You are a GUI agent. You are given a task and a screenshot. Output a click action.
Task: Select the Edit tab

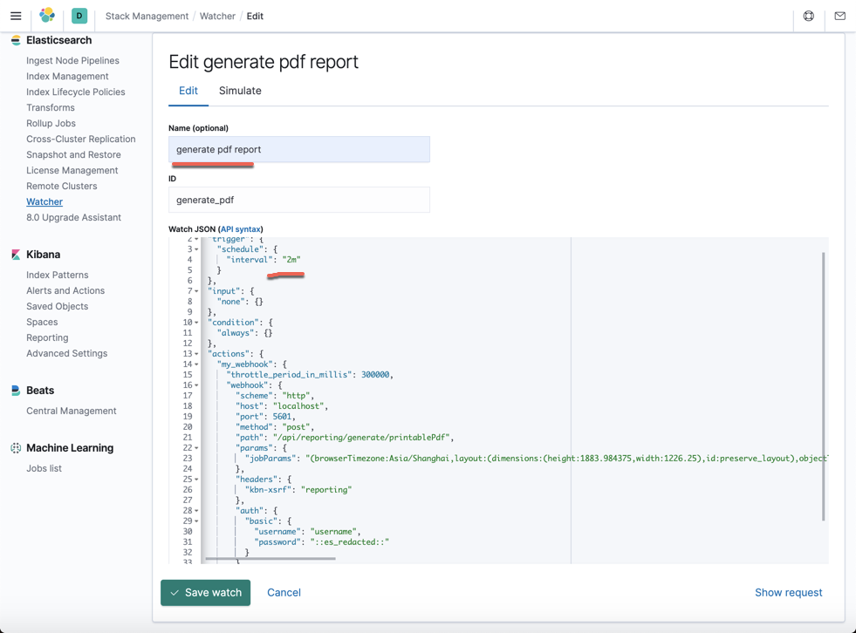tap(188, 91)
